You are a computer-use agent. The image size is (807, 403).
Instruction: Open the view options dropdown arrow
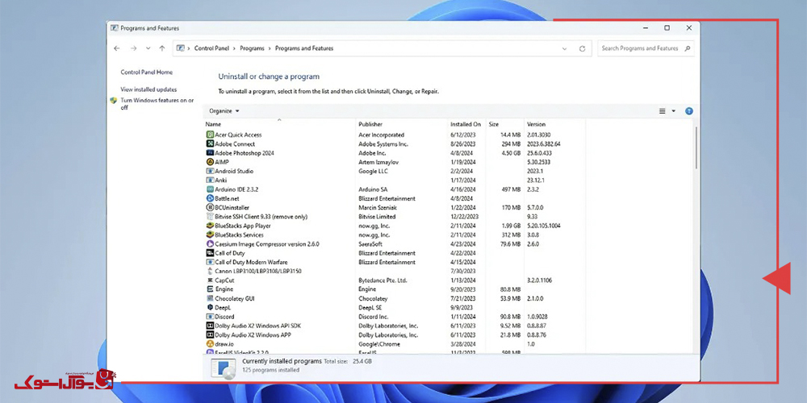(674, 111)
